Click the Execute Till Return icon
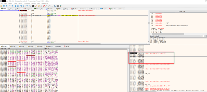207x92 pixels. tap(27, 6)
